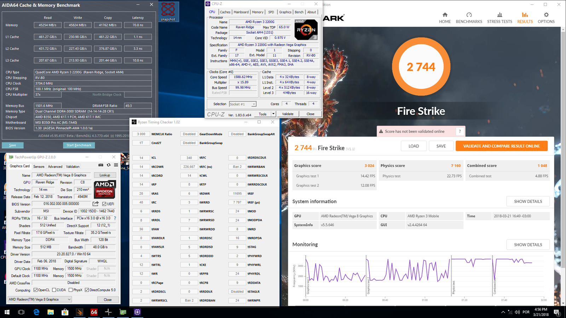Open the GPU-Z hamburger menu
Screen dimensions: 566x318
tap(116, 165)
